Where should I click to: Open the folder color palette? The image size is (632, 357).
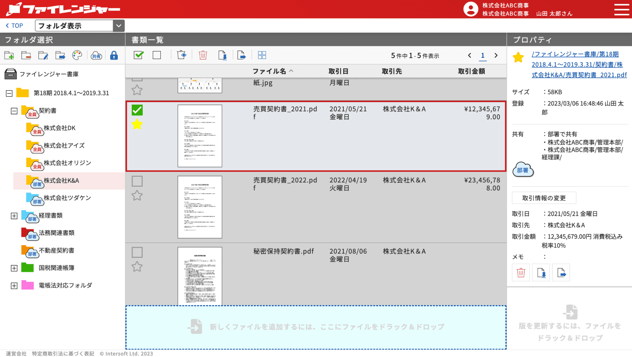77,55
